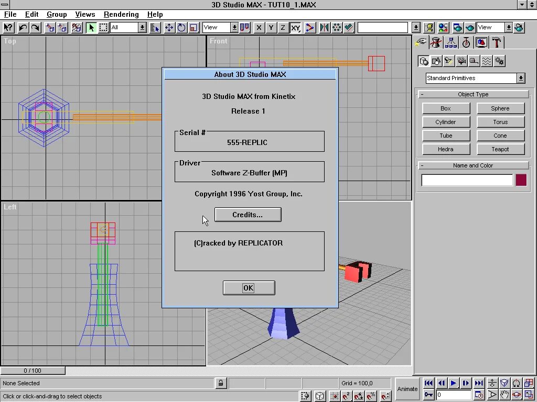Click the Teapot object type button
The width and height of the screenshot is (537, 402).
tap(500, 149)
